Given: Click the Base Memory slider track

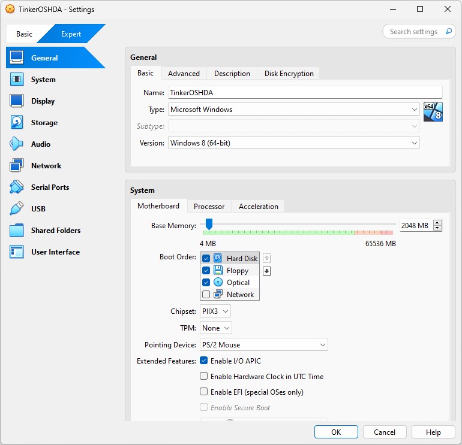Looking at the screenshot, I should pos(298,224).
